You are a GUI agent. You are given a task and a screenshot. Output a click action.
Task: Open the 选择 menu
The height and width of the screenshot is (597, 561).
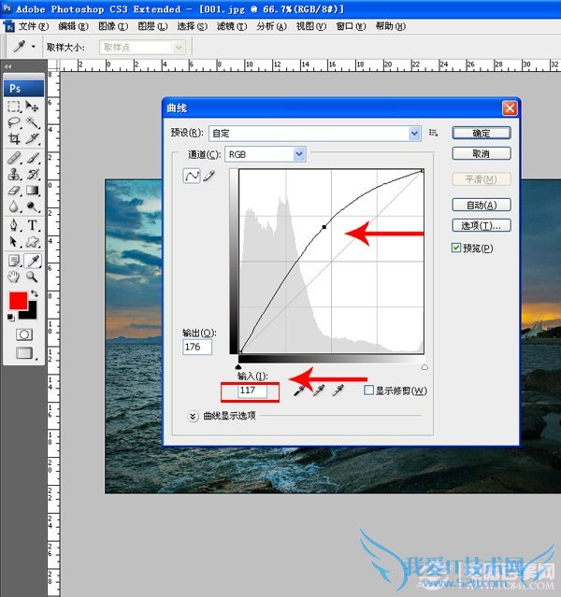point(192,26)
